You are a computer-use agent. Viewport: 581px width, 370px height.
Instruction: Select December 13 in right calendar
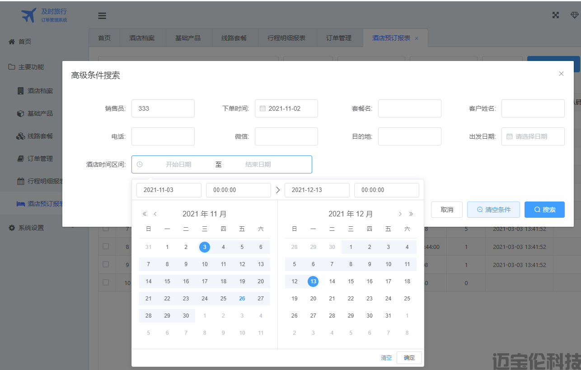(x=313, y=281)
